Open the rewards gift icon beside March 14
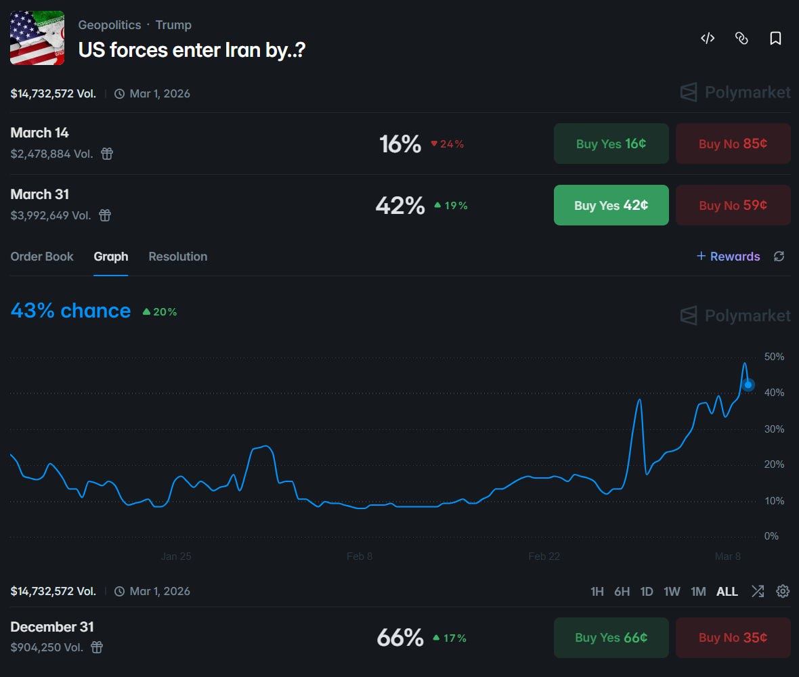The image size is (799, 677). pos(107,154)
